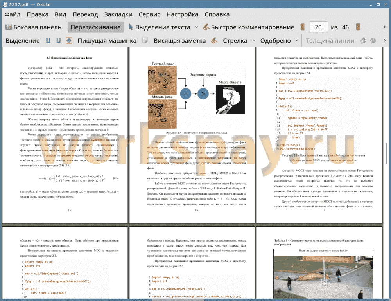Screen dimensions: 391x301
Task: Click the 'Значение порога' diagram label
Action: pos(203,75)
